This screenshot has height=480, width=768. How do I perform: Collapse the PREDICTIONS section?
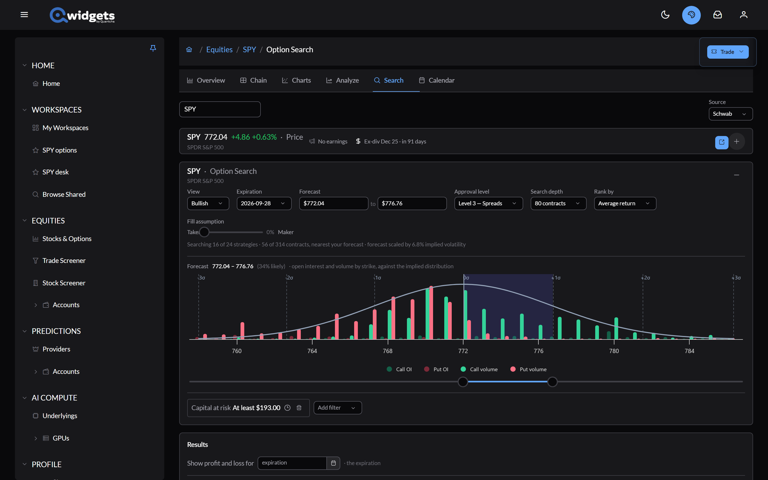coord(25,331)
